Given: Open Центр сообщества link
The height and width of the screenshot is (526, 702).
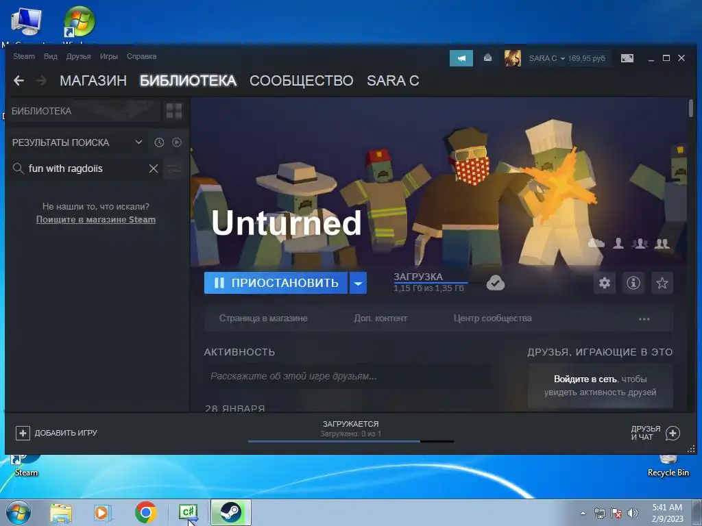Looking at the screenshot, I should pyautogui.click(x=492, y=318).
